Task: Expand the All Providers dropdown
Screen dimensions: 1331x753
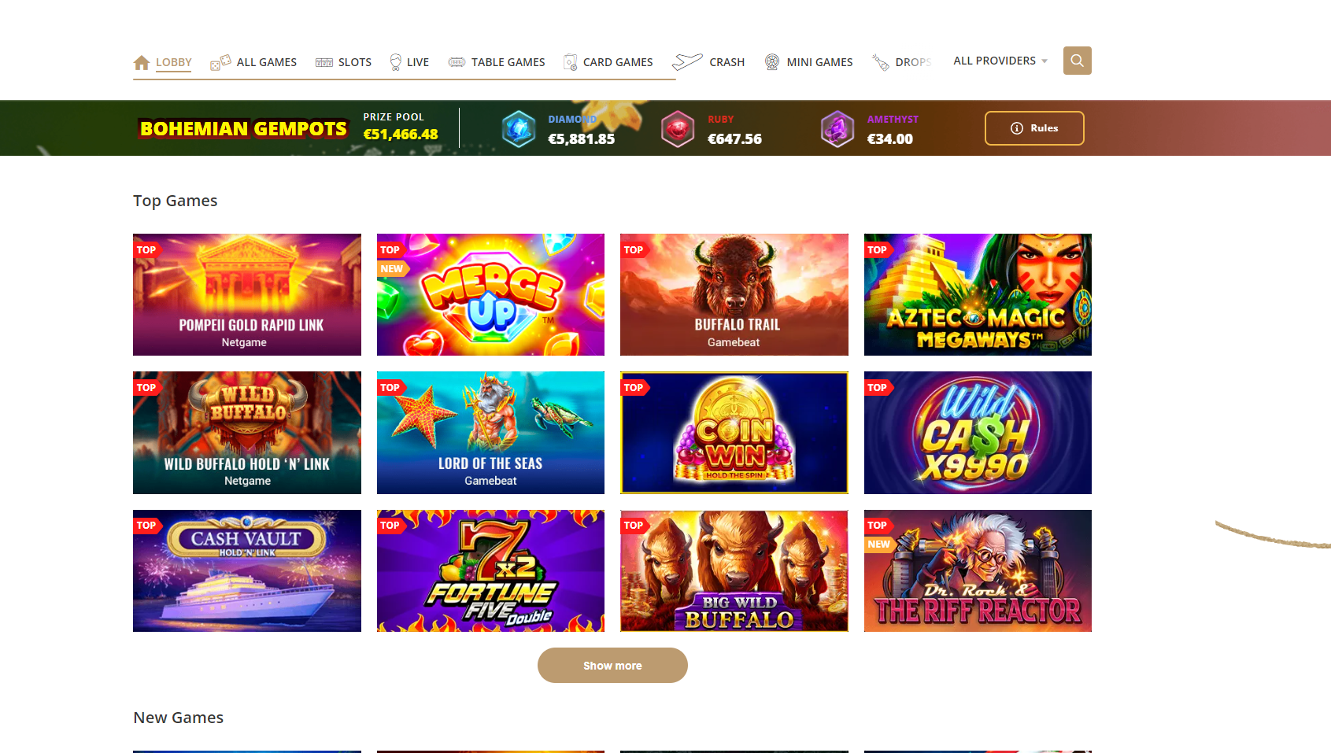Action: [x=1000, y=61]
